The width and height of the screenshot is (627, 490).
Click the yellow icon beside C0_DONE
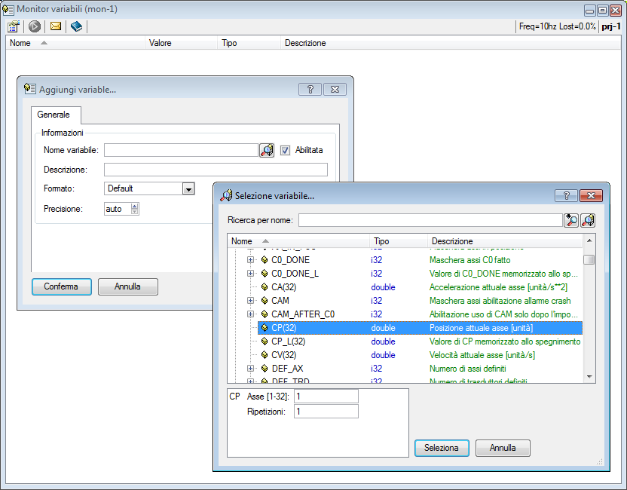click(265, 260)
